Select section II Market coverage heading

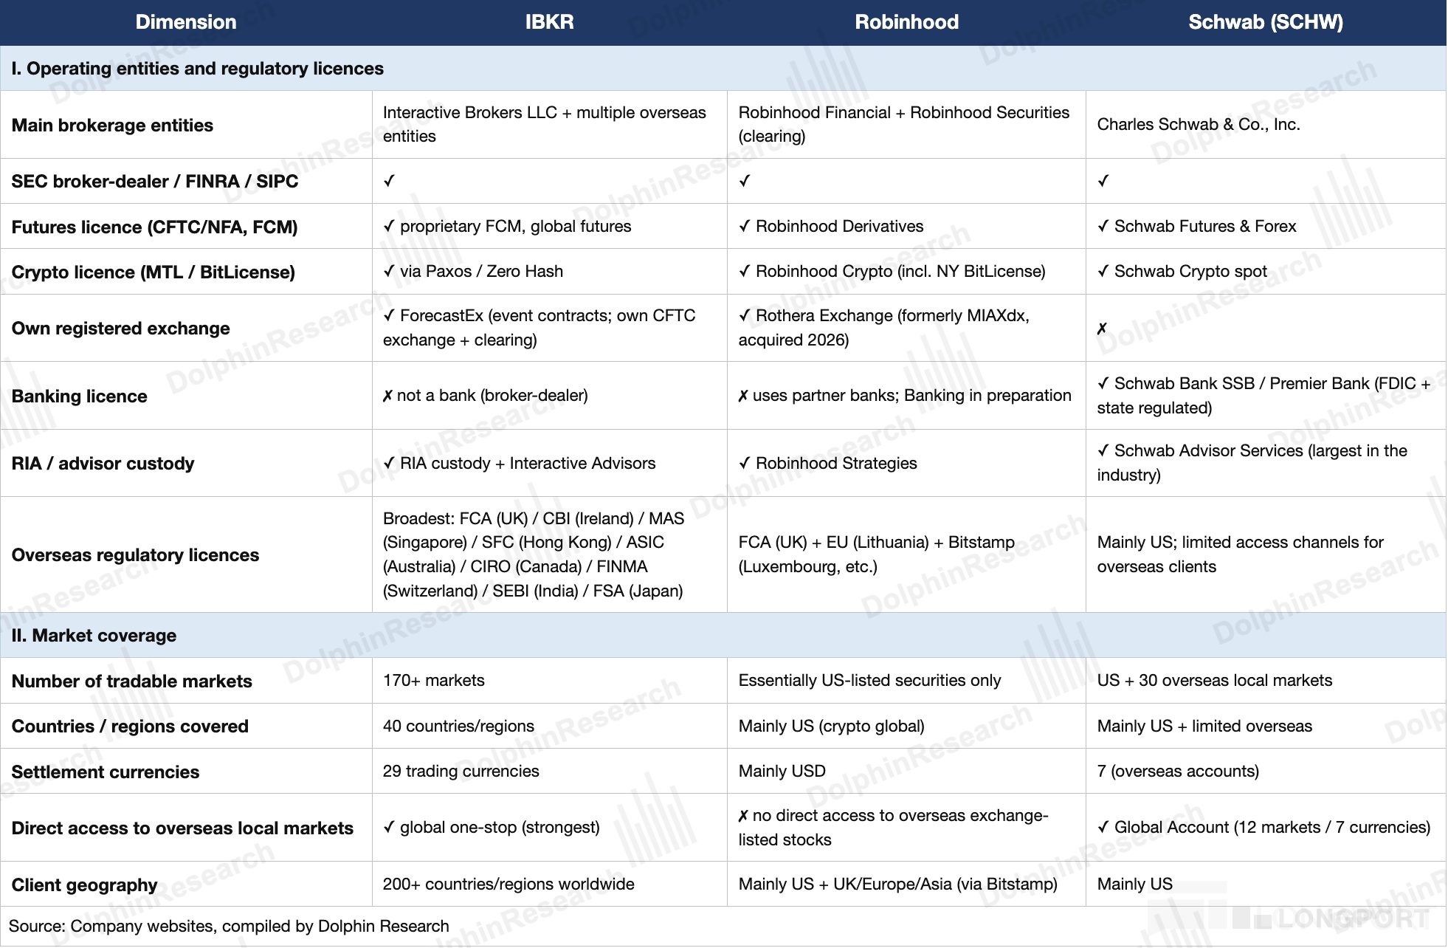pyautogui.click(x=94, y=636)
